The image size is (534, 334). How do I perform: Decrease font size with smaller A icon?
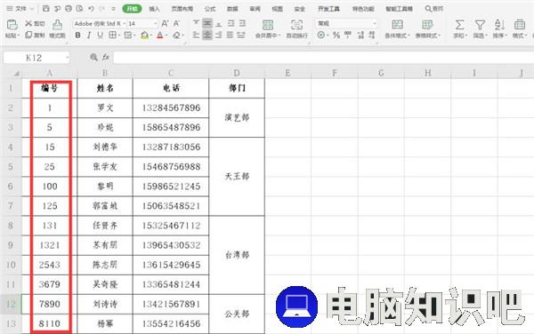tap(176, 23)
